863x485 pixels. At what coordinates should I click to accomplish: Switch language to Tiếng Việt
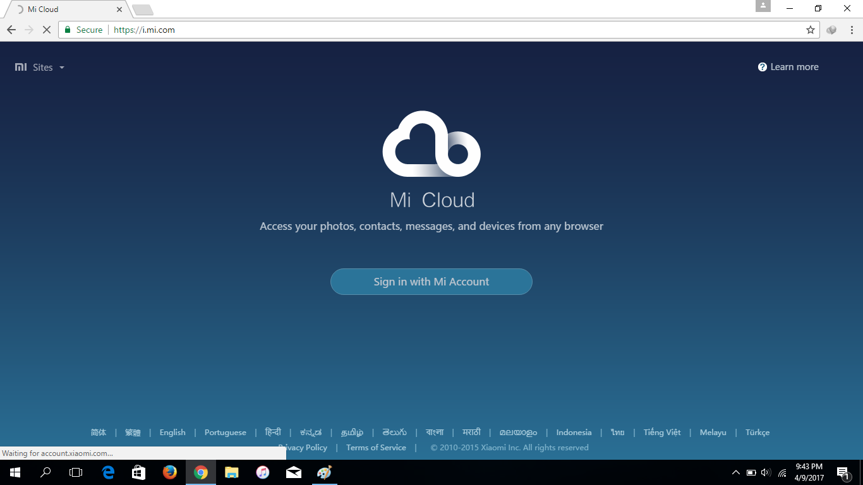(662, 433)
